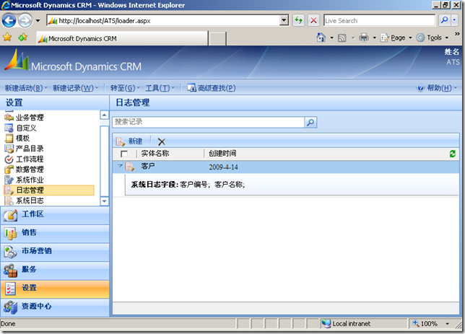The height and width of the screenshot is (334, 465).
Task: Open the 新建记录(W) menu
Action: click(75, 88)
